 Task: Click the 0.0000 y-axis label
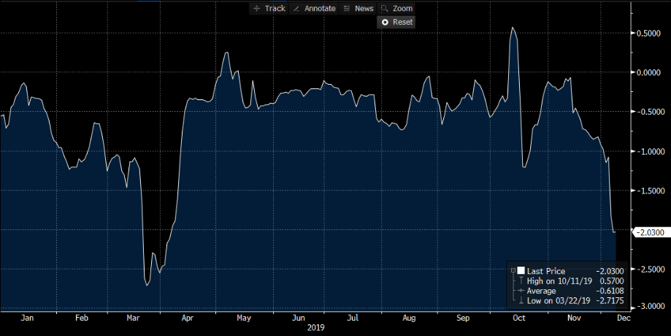[649, 72]
